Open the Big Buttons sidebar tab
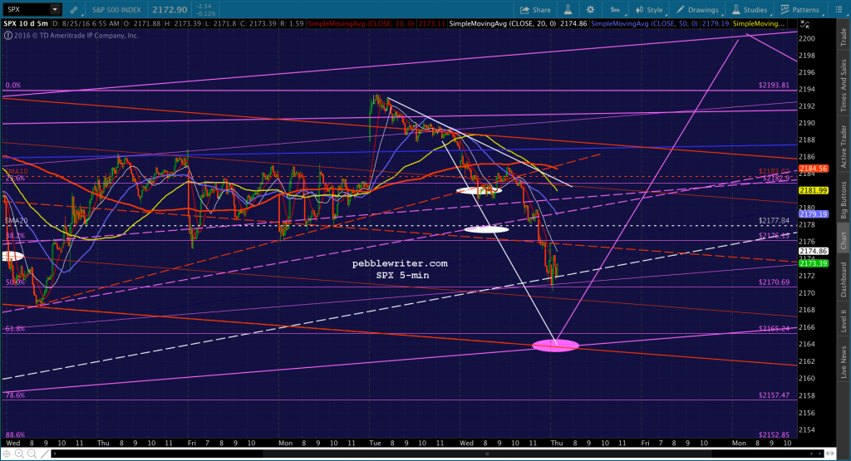This screenshot has width=851, height=461. (844, 199)
